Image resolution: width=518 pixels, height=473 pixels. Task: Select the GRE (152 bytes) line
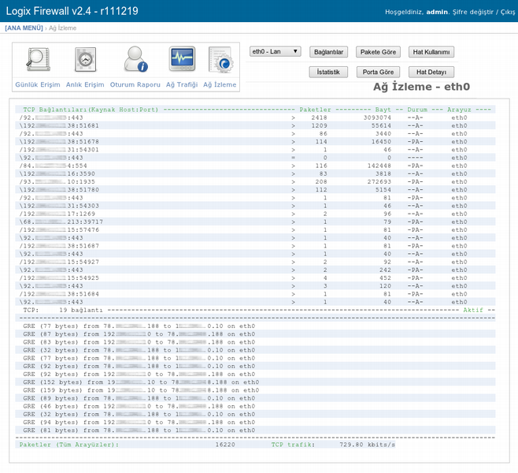pos(255,382)
